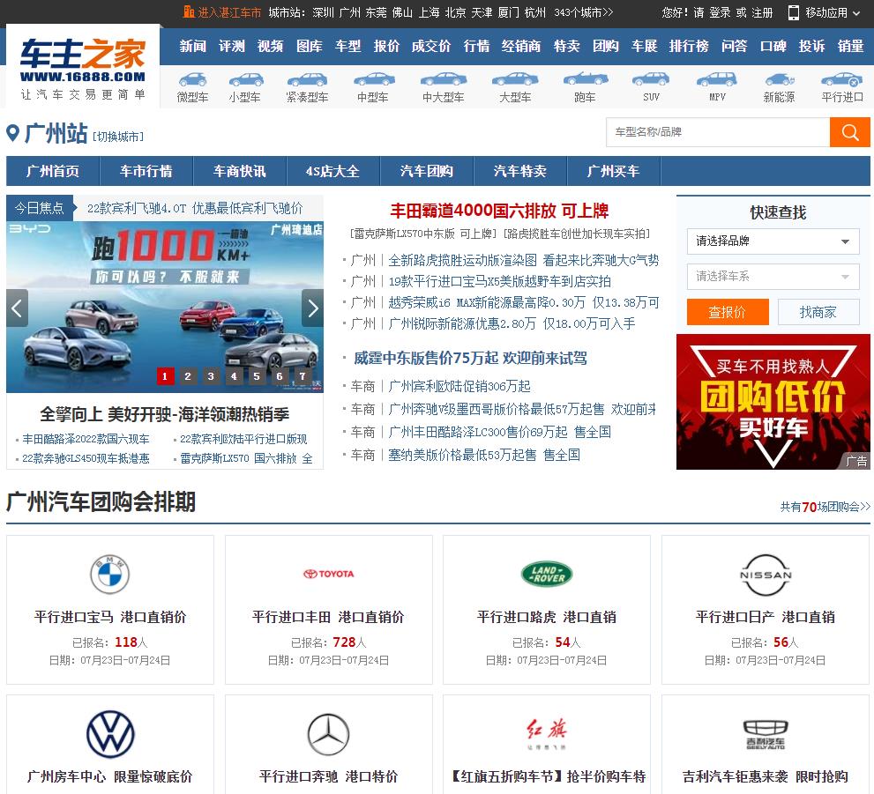The width and height of the screenshot is (874, 794).
Task: Open 汽车特卖 tab
Action: pos(519,171)
